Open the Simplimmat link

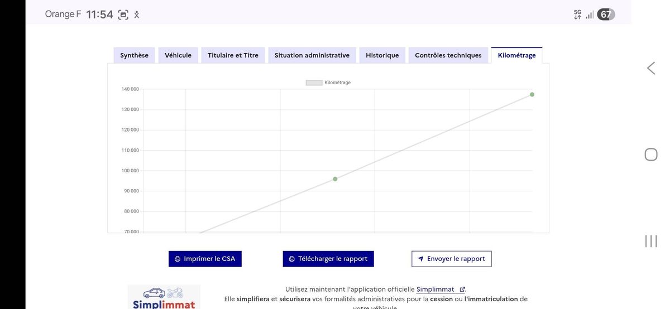(435, 289)
